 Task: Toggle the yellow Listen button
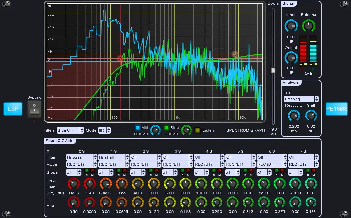point(198,130)
